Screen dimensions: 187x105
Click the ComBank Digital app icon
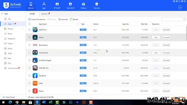click(x=35, y=60)
